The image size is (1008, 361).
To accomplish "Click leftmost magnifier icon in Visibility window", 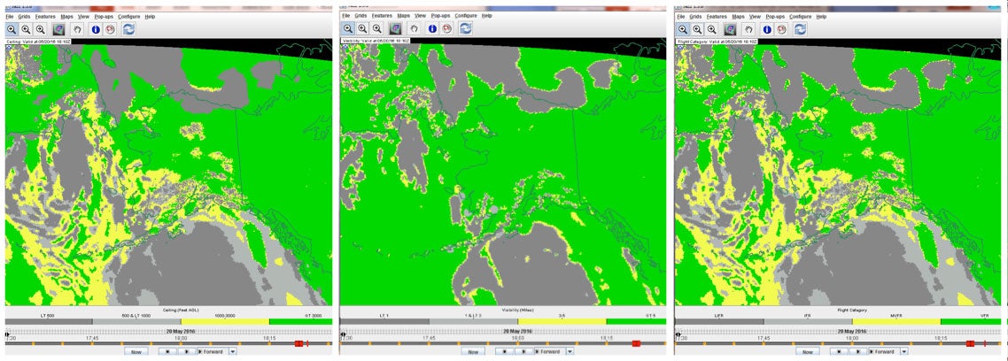I will pyautogui.click(x=349, y=29).
